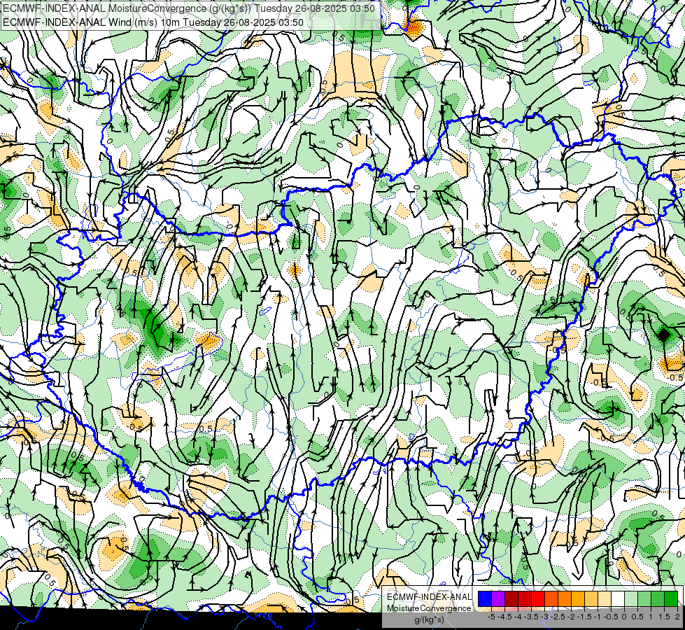Select the purple legend swatch between -5 and -4.5

[498, 599]
